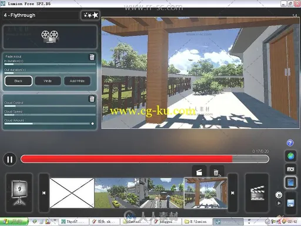Go to previous clips arrow
This screenshot has height=226, width=301.
(x=44, y=193)
